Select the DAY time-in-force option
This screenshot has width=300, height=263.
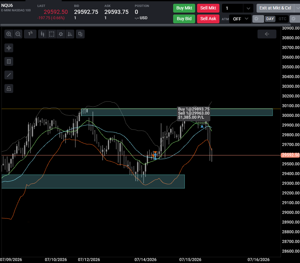[x=270, y=19]
